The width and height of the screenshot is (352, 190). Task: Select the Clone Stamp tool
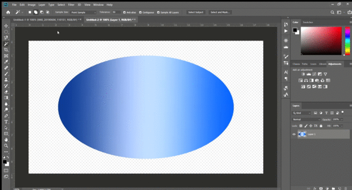(x=6, y=80)
